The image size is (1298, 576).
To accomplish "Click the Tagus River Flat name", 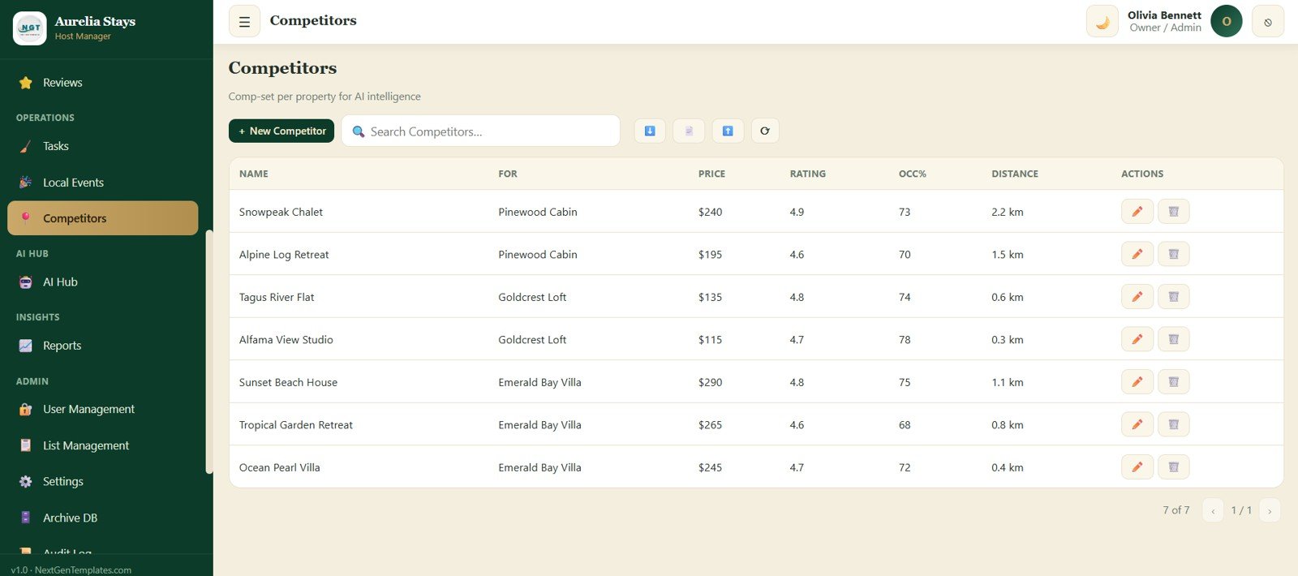I will [x=277, y=297].
